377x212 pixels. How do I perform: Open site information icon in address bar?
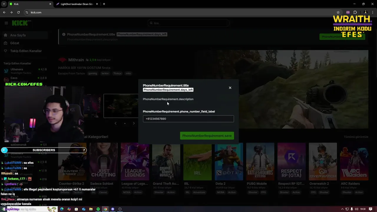click(x=27, y=12)
